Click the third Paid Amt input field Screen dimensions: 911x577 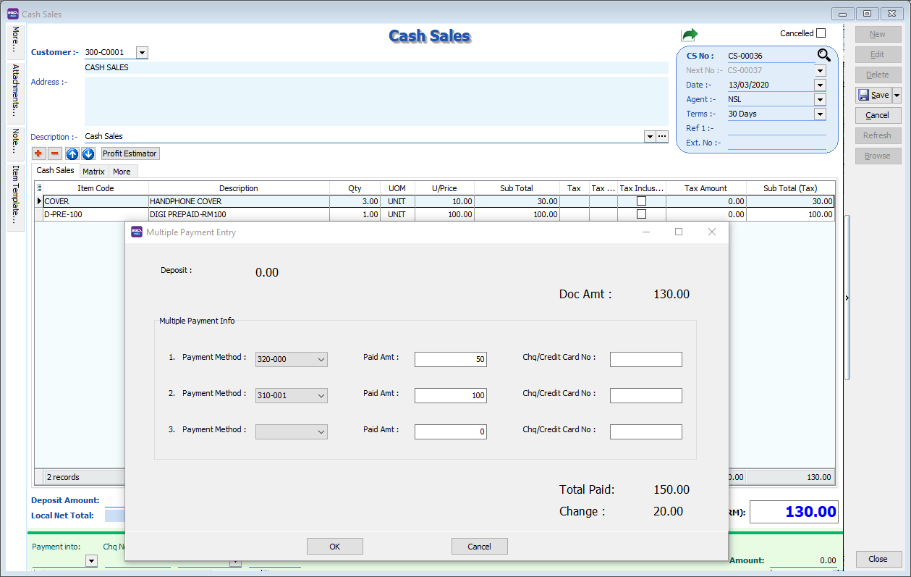(x=450, y=432)
